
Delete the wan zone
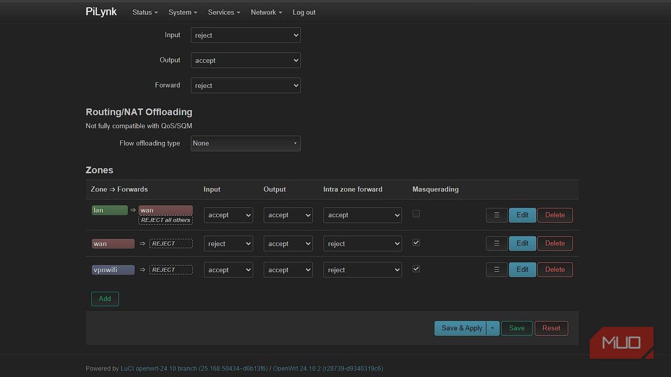click(555, 243)
